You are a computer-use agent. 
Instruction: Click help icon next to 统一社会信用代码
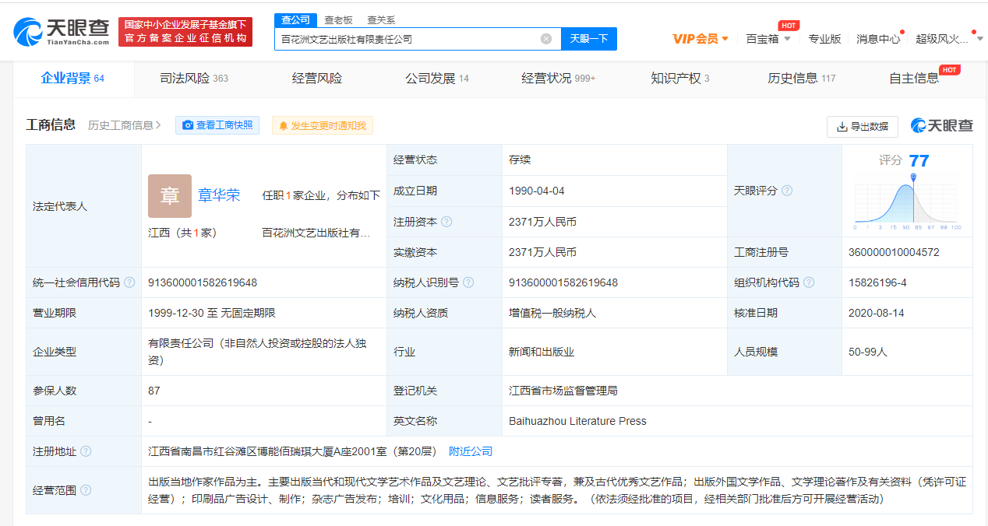129,282
